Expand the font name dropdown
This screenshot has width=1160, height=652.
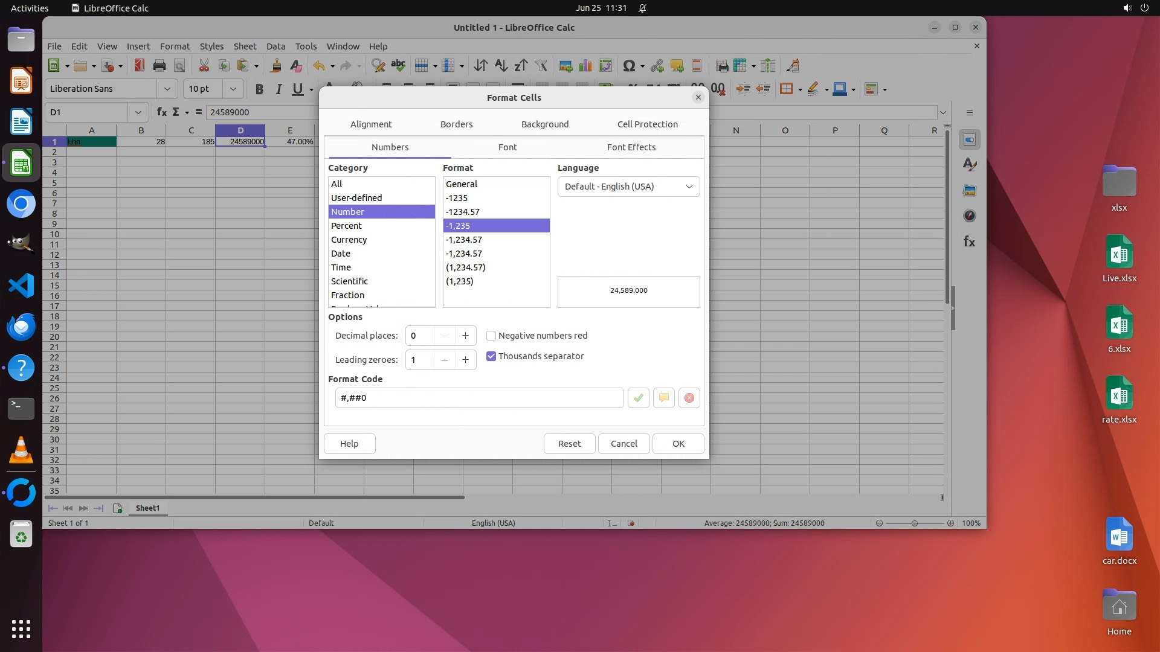click(167, 89)
